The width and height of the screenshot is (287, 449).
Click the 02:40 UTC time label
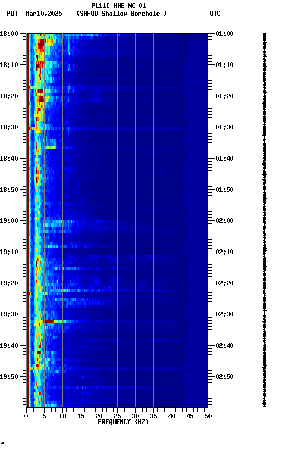pyautogui.click(x=225, y=346)
